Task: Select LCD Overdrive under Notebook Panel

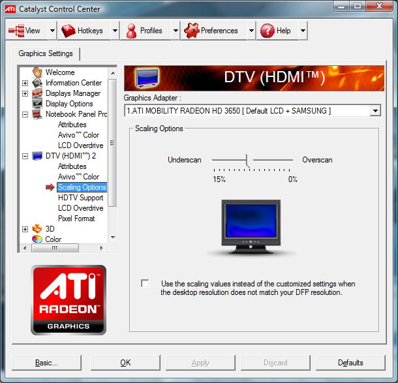Action: click(80, 146)
